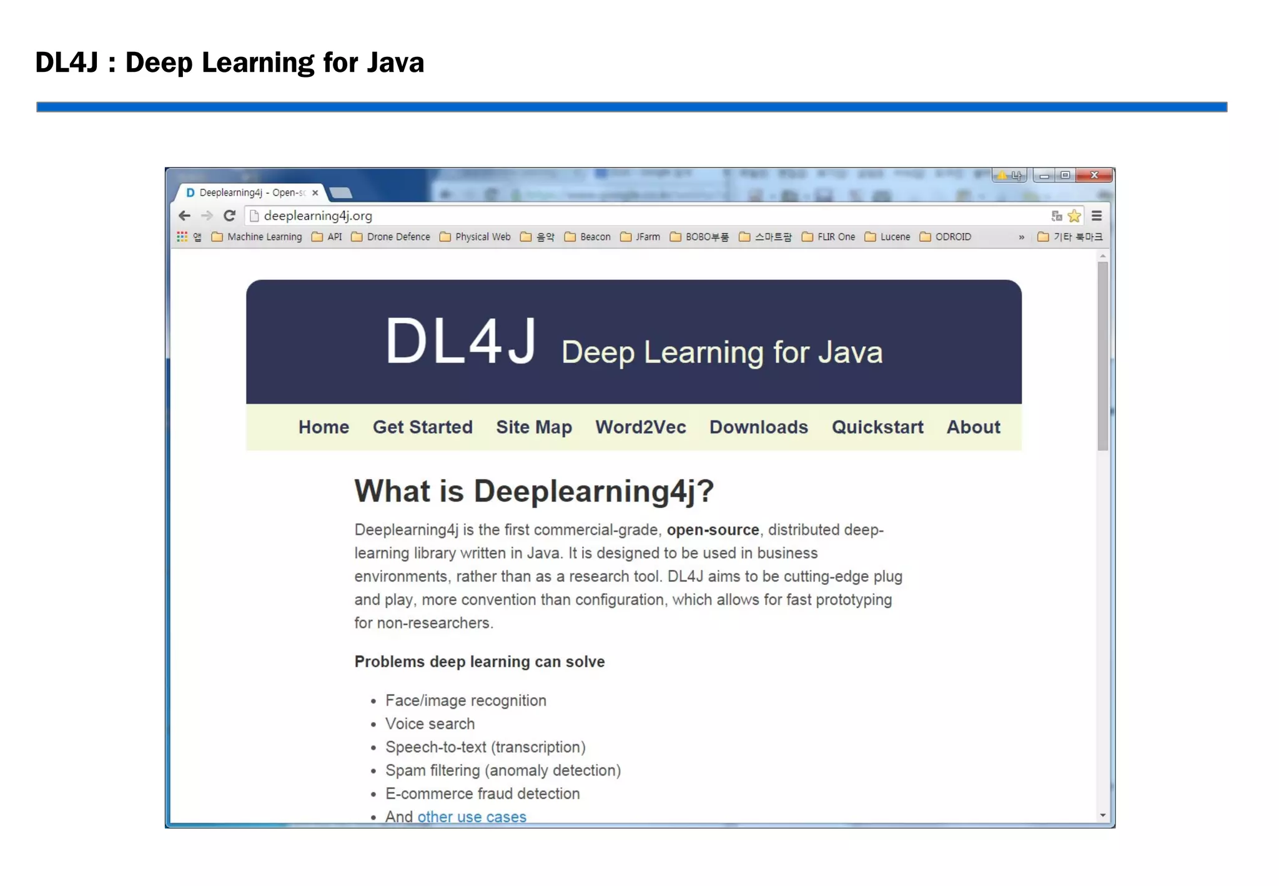Open the Word2Vec nav item

(x=641, y=427)
